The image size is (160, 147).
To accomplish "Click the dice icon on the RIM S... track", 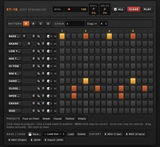I will 48,74.
